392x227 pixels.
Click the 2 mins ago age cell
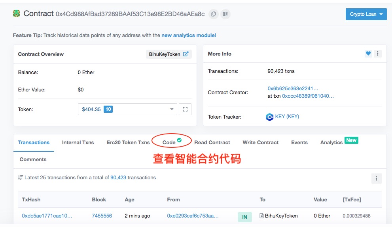point(137,216)
